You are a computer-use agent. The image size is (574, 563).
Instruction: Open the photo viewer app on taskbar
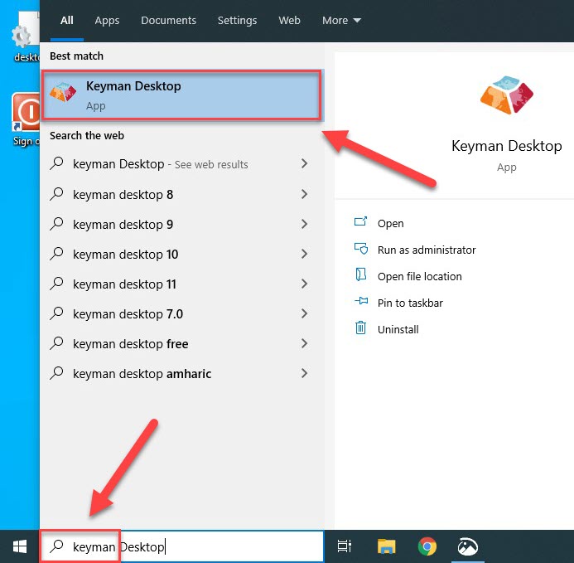(x=468, y=546)
